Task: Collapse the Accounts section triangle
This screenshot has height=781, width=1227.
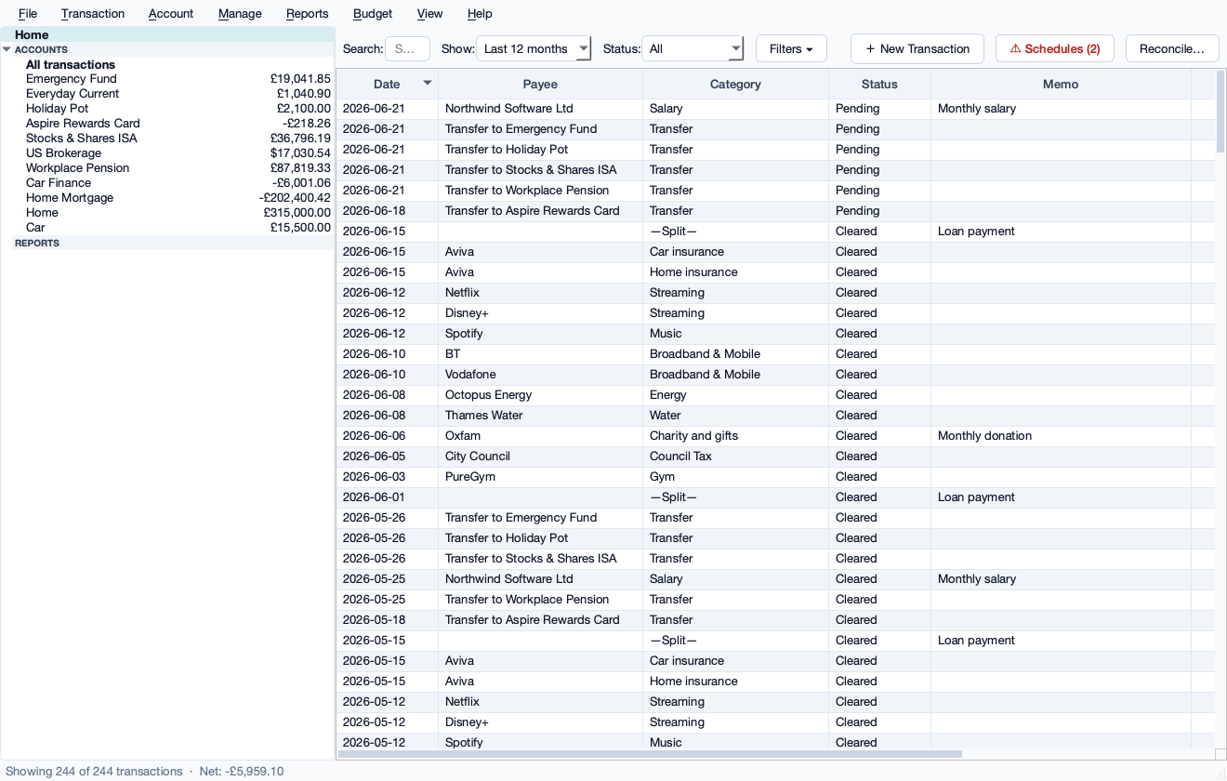Action: 7,49
